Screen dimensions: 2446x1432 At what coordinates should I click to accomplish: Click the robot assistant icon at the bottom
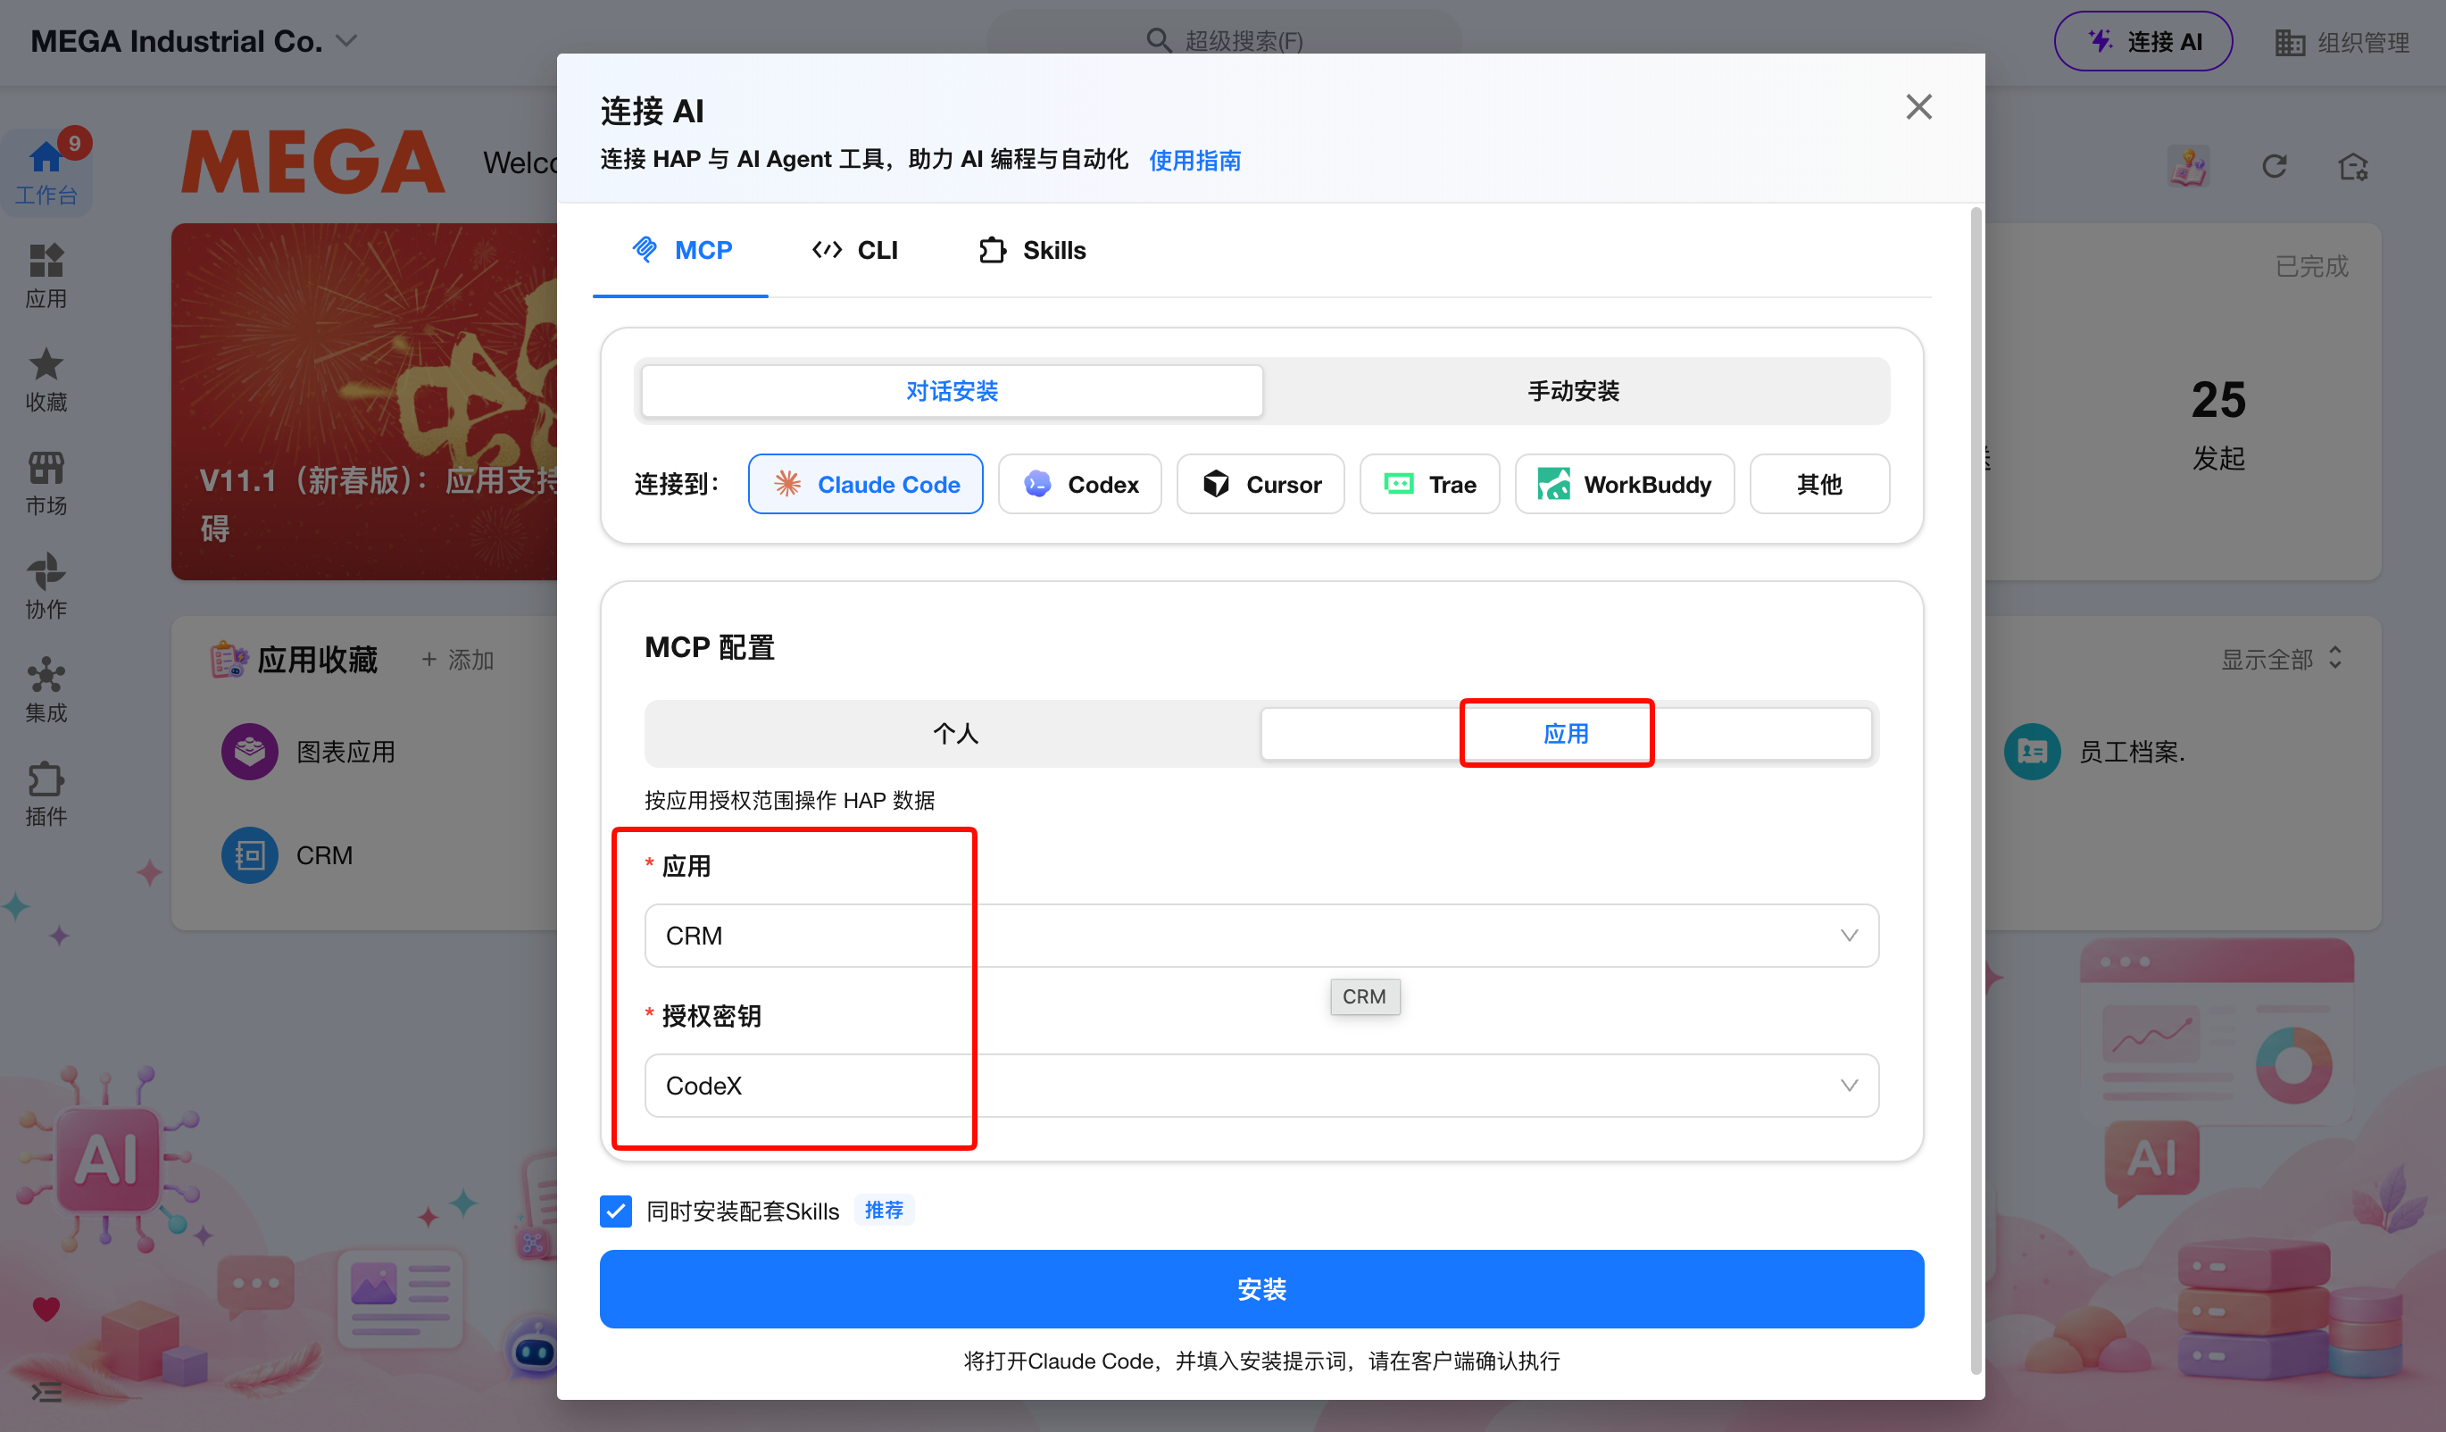coord(535,1348)
